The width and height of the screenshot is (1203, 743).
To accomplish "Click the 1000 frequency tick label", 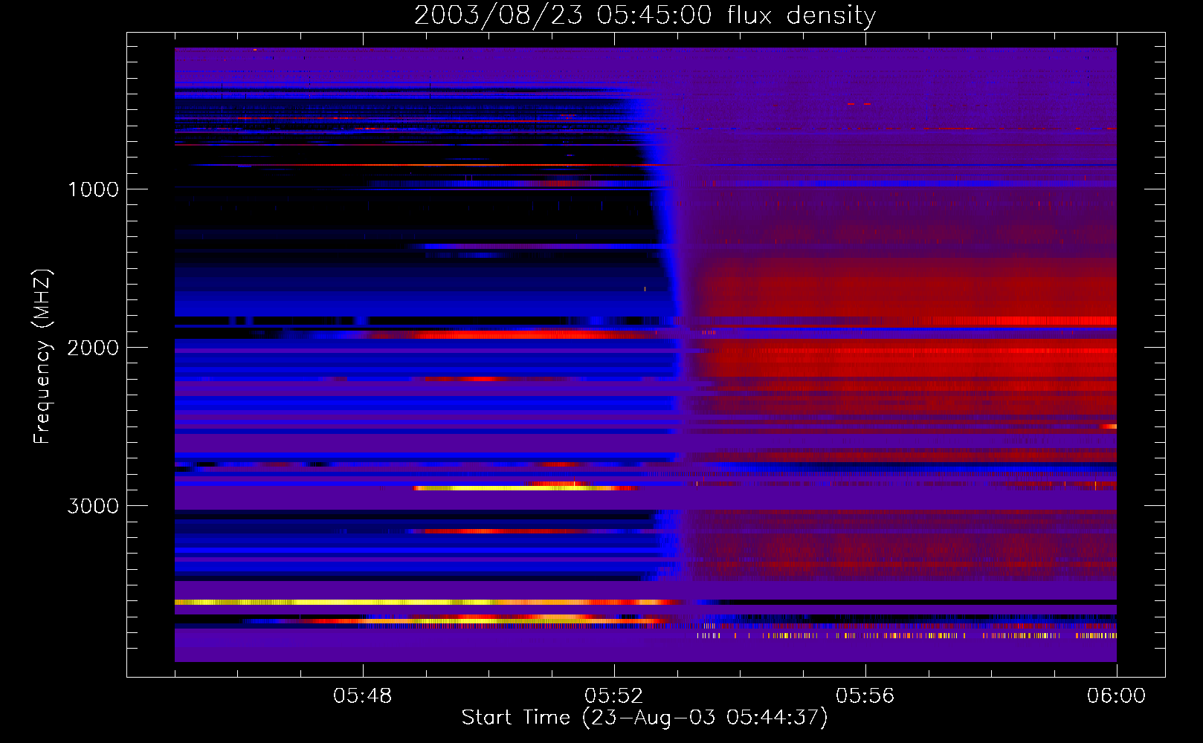I will [94, 189].
